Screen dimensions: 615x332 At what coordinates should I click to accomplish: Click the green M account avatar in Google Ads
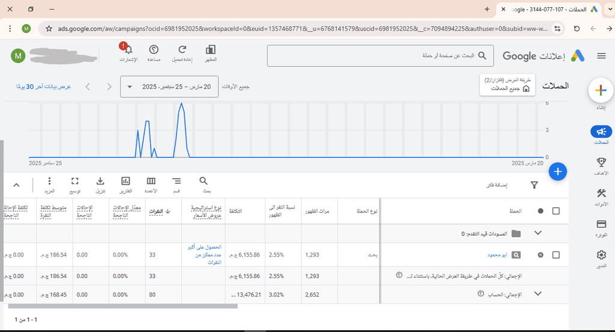pos(18,56)
